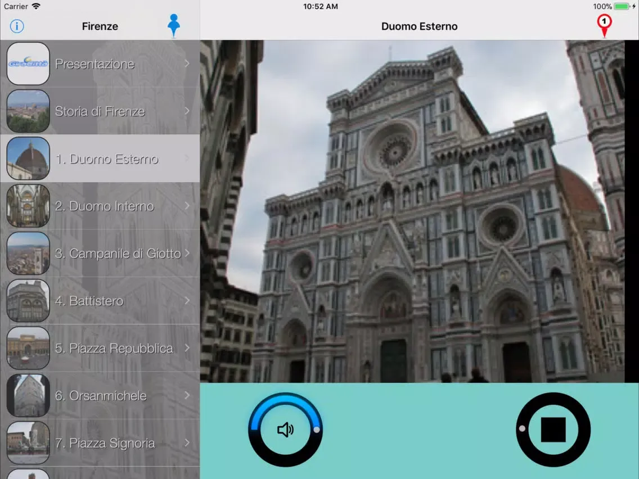The width and height of the screenshot is (639, 479).
Task: Click the Firenze sidebar title
Action: (100, 26)
